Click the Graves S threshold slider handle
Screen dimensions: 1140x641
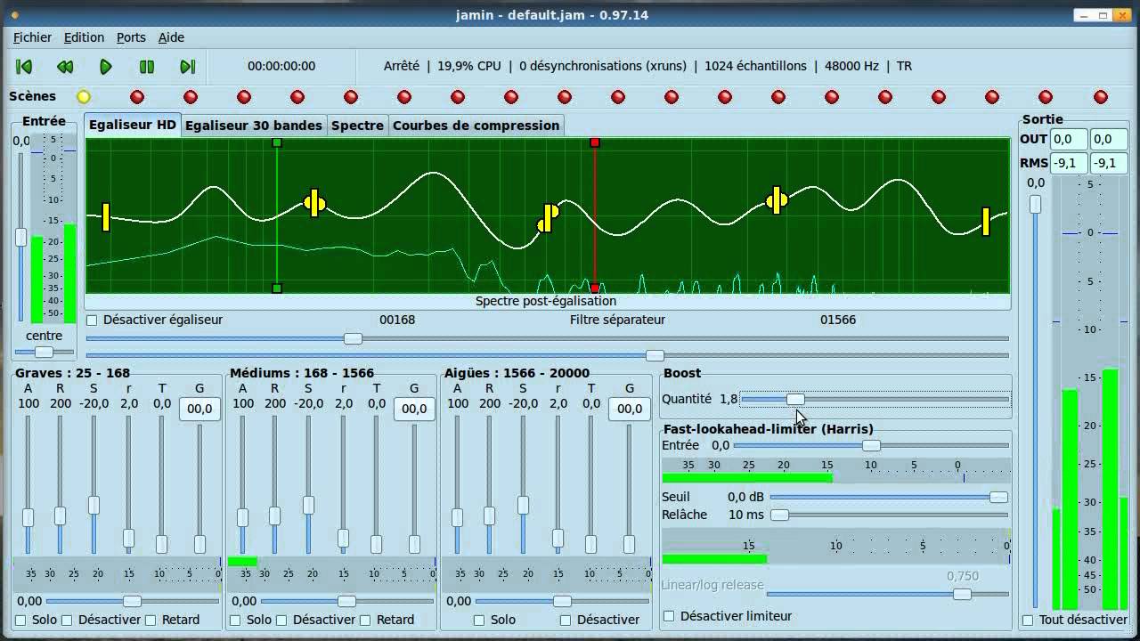(x=94, y=505)
